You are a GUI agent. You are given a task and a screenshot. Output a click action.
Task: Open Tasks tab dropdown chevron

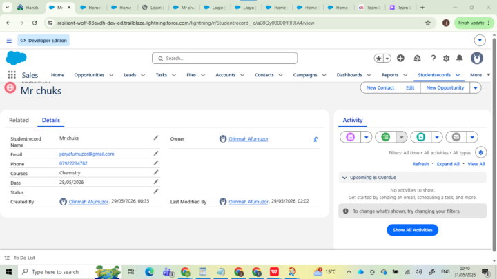click(x=174, y=75)
